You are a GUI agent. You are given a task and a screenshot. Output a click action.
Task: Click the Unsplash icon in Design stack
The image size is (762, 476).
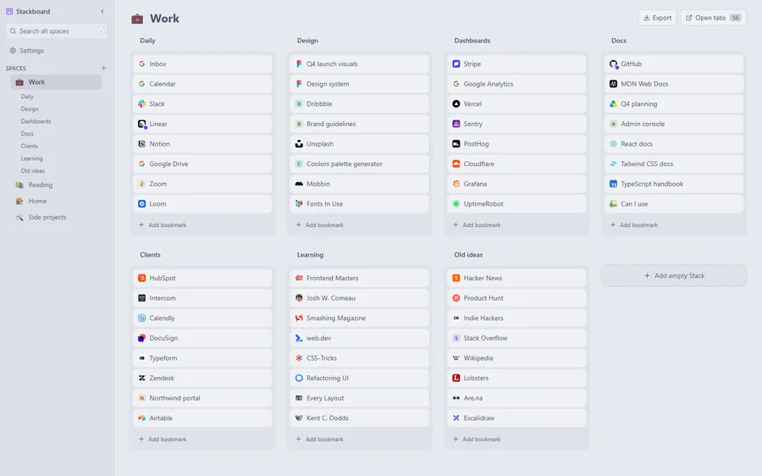(x=299, y=144)
